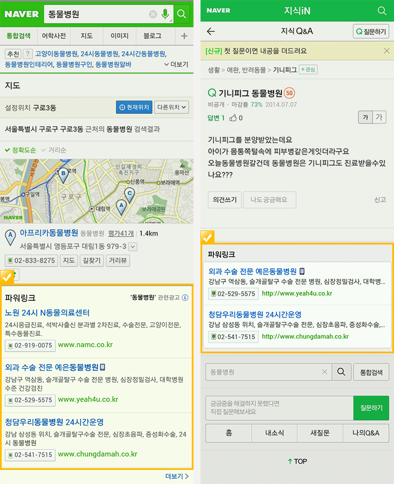Image resolution: width=394 pixels, height=484 pixels.
Task: Tap the microphone voice search icon
Action: click(165, 14)
